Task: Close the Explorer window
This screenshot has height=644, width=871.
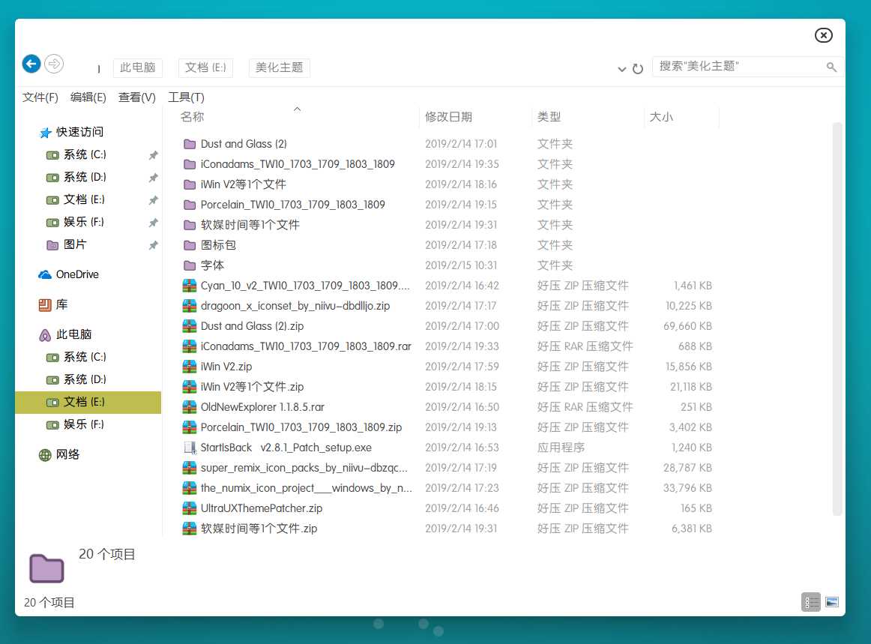Action: click(x=823, y=35)
